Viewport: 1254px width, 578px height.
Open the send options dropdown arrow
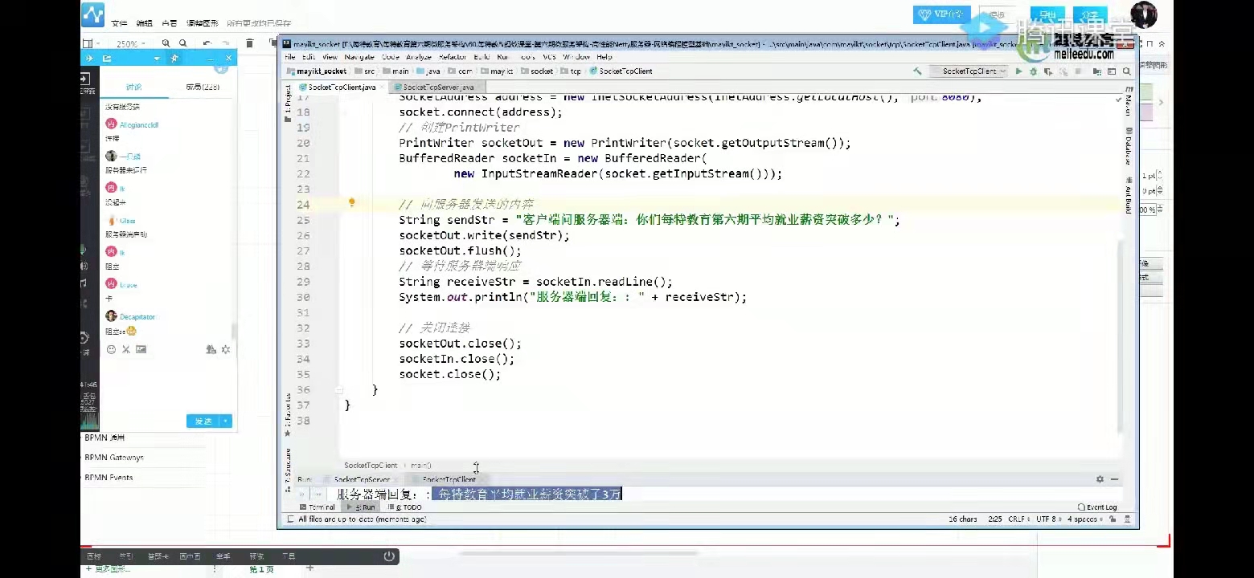pyautogui.click(x=226, y=421)
